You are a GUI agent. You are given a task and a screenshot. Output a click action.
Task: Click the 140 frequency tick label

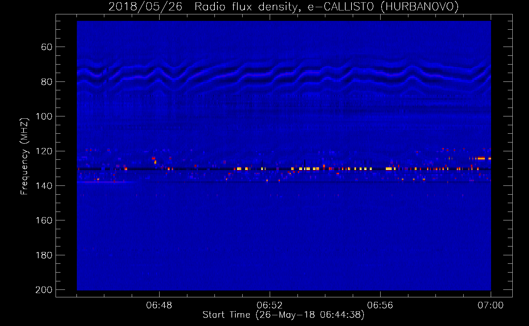click(44, 186)
